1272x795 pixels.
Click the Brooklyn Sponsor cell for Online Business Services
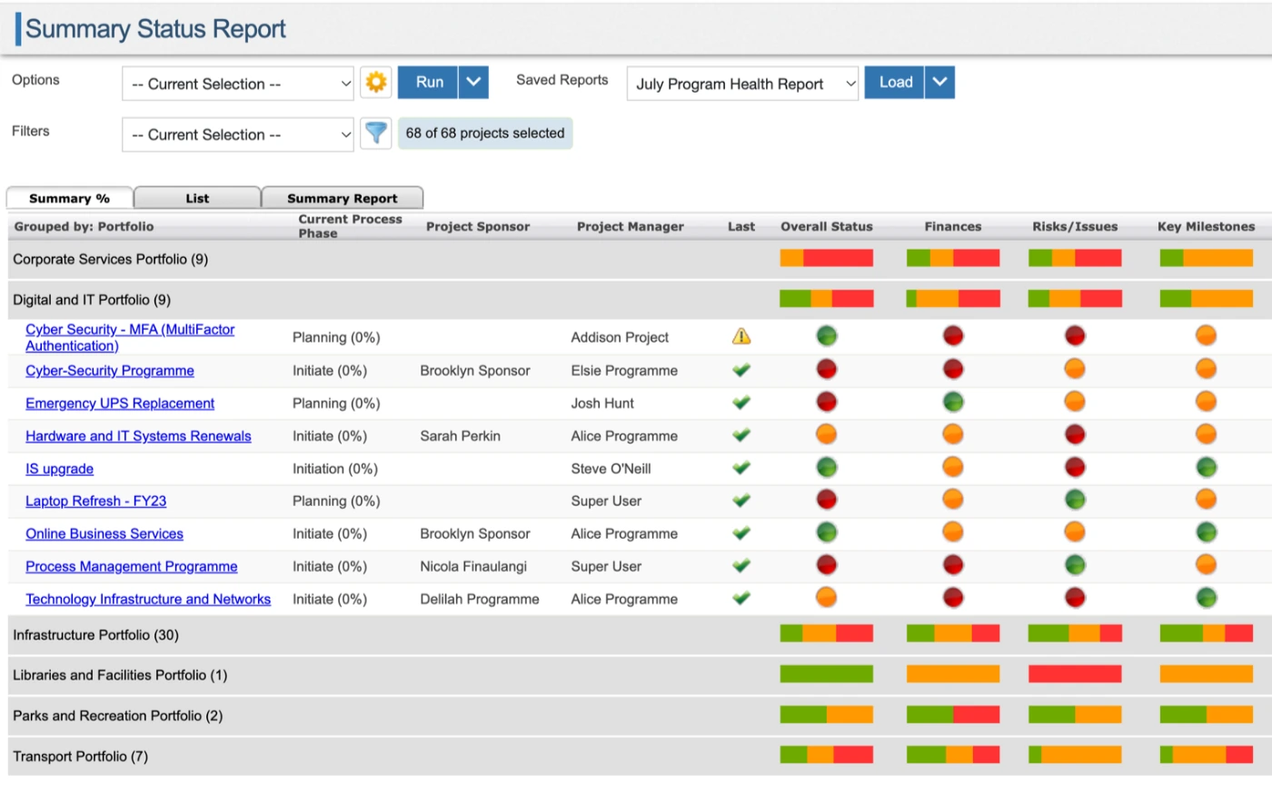point(474,533)
